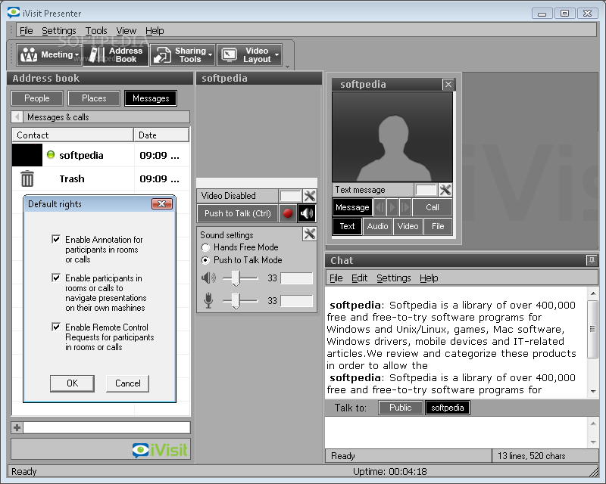606x484 pixels.
Task: Open the Tools menu
Action: click(x=96, y=30)
